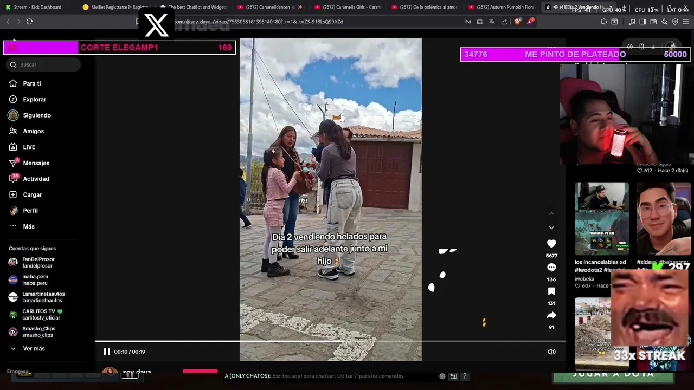Open the Perfil page

[x=30, y=211]
